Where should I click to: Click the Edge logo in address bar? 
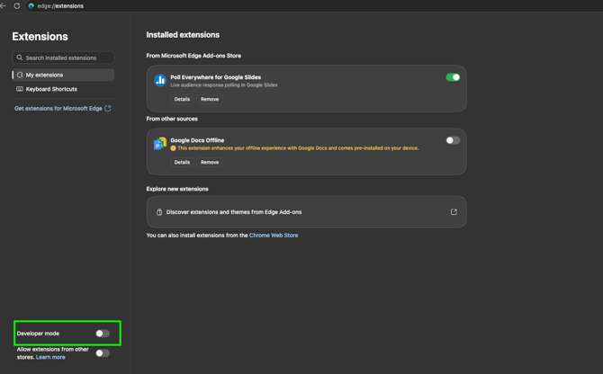click(31, 5)
